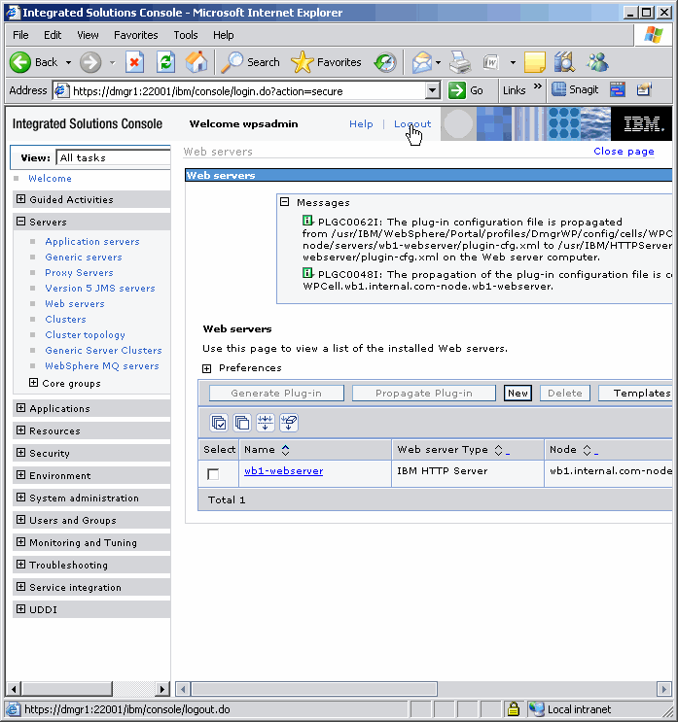
Task: Open the Tools menu
Action: point(185,35)
